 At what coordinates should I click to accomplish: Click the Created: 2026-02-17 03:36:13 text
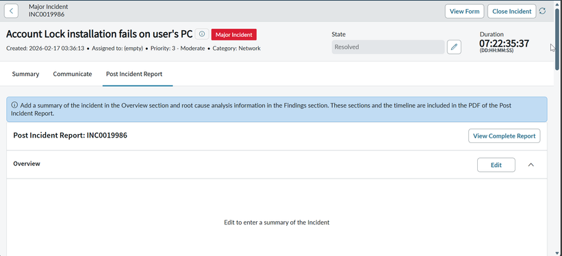[x=45, y=49]
